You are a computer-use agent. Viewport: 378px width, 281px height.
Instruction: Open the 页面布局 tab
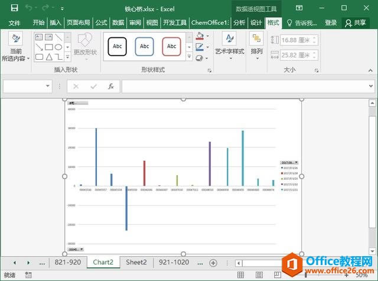(79, 23)
